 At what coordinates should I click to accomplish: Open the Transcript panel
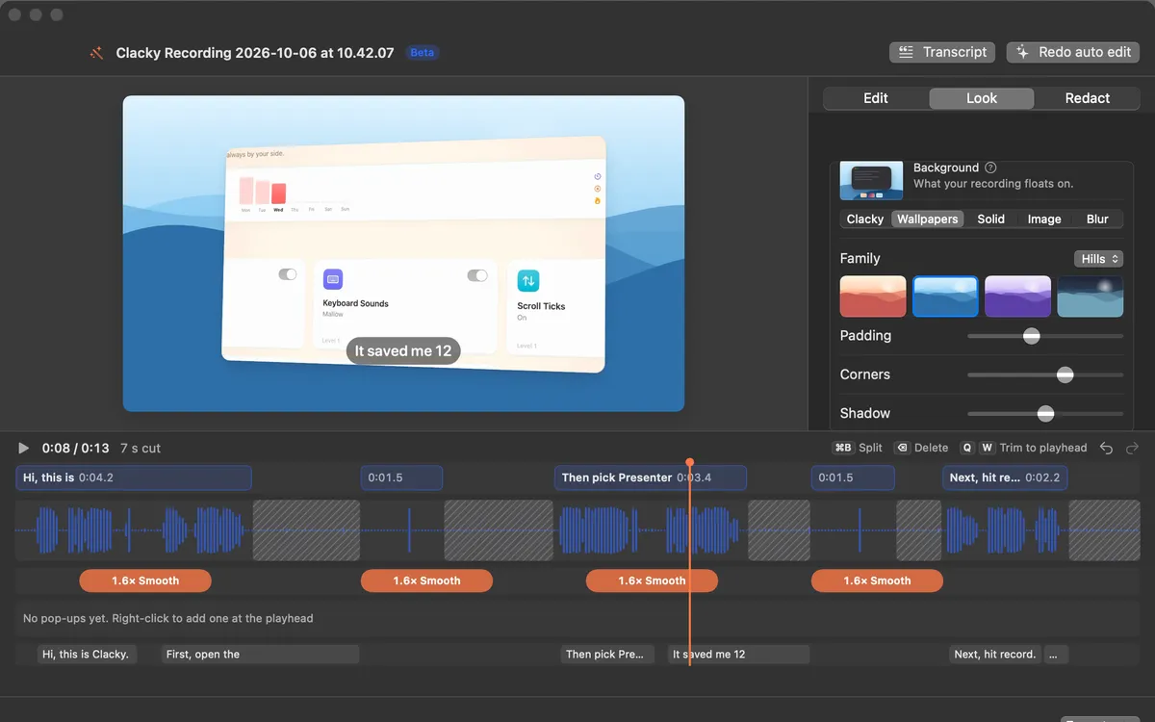942,52
